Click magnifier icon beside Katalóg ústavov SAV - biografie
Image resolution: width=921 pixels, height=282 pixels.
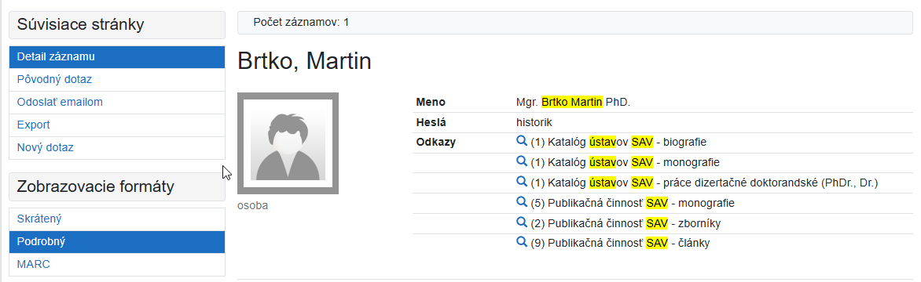[x=522, y=141]
